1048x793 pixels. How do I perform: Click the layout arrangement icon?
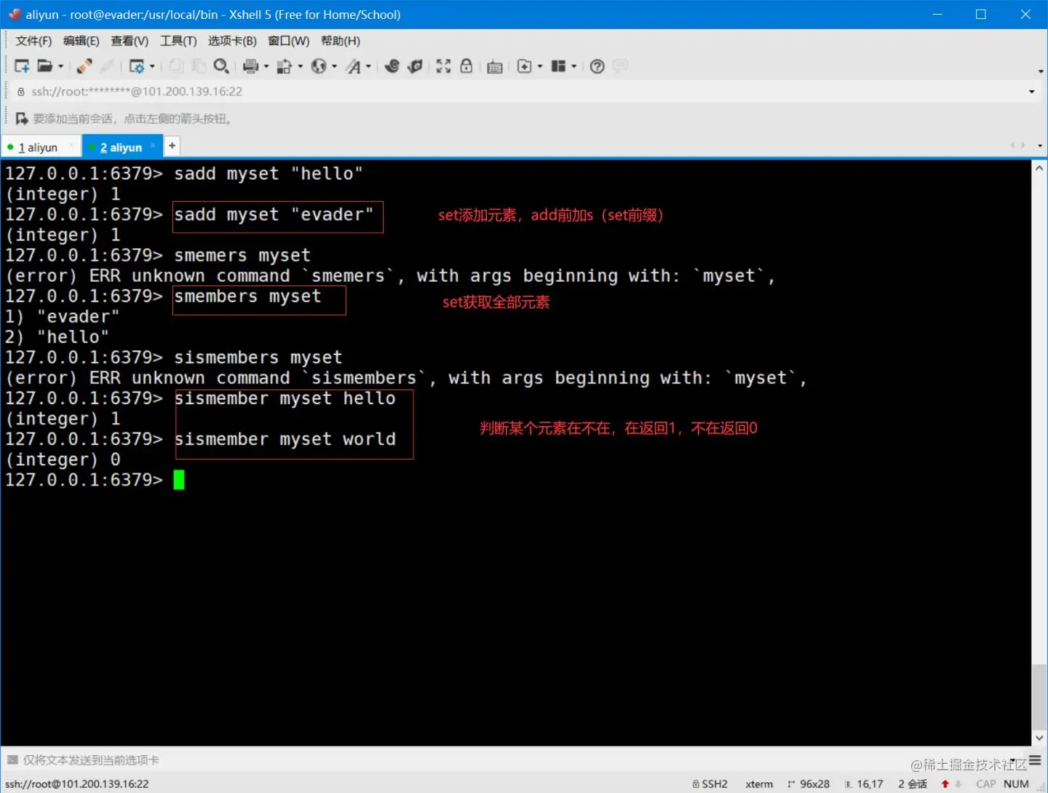click(558, 66)
